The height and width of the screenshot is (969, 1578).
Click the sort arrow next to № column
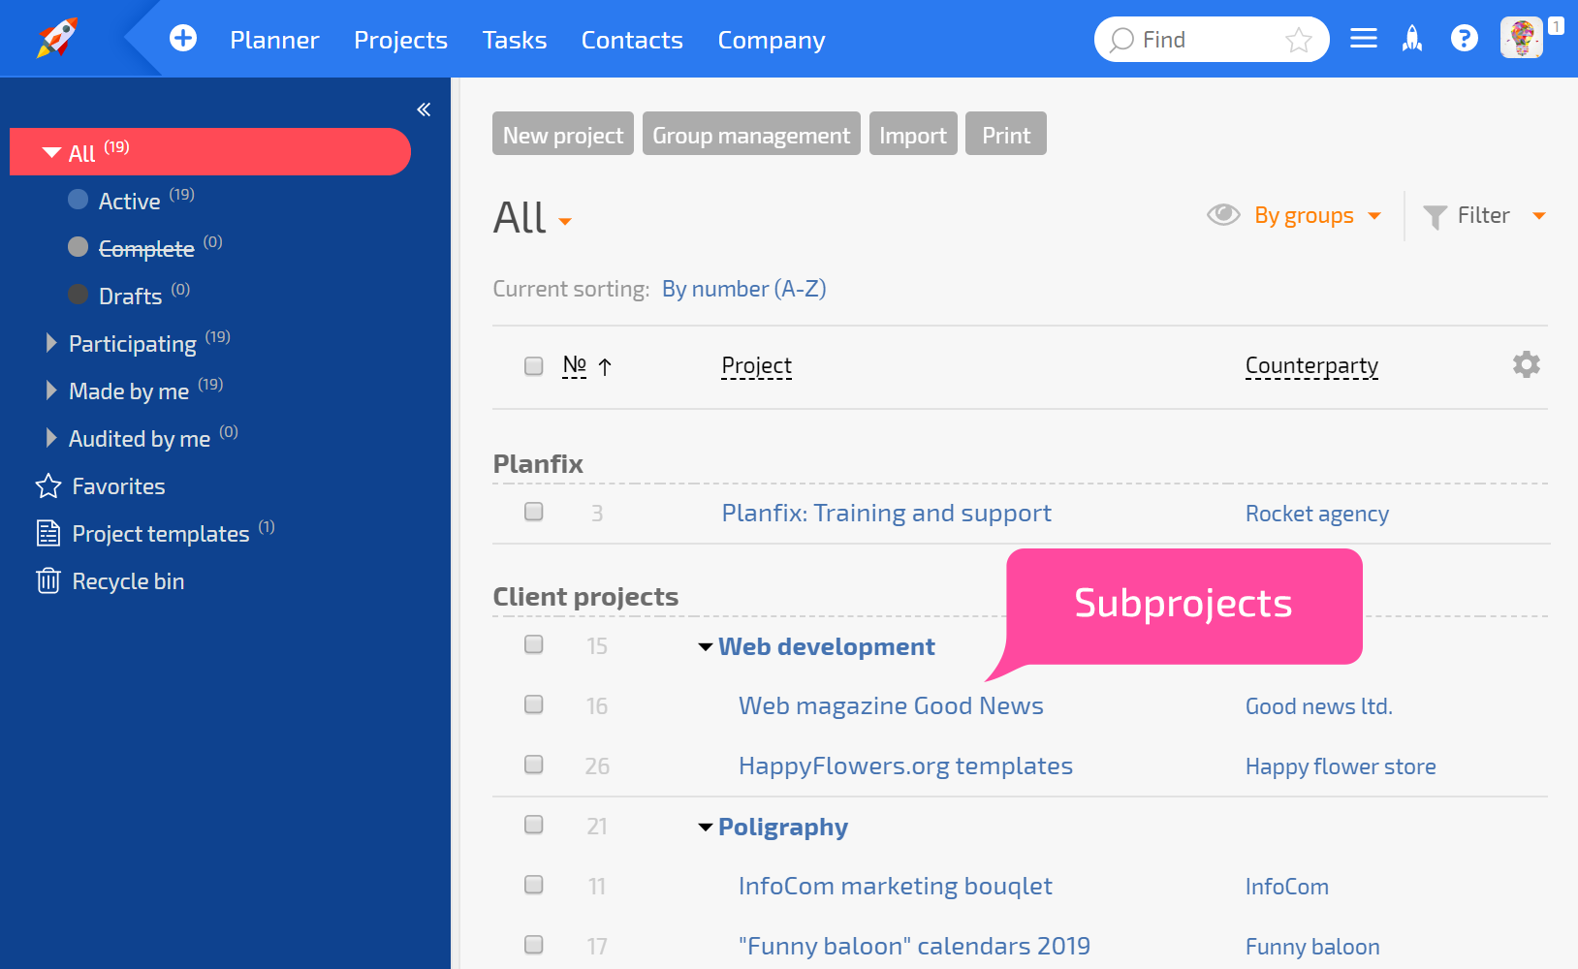point(605,366)
